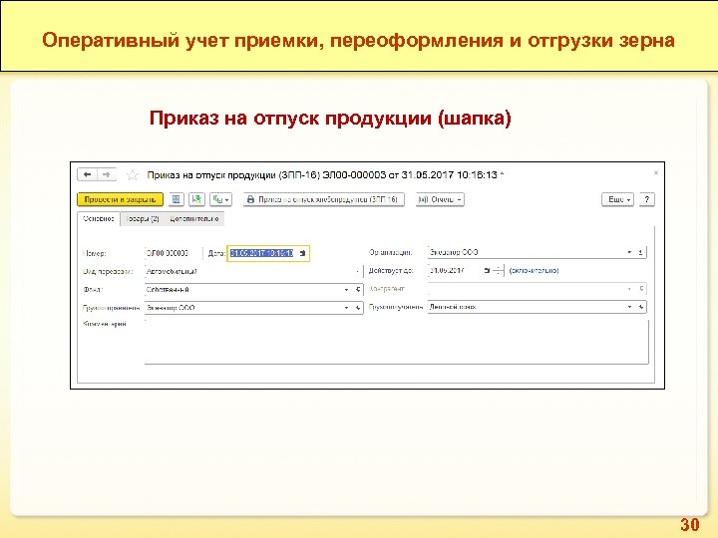This screenshot has width=718, height=538.
Task: Click the Номер field ЭЛ00-000003
Action: point(174,253)
